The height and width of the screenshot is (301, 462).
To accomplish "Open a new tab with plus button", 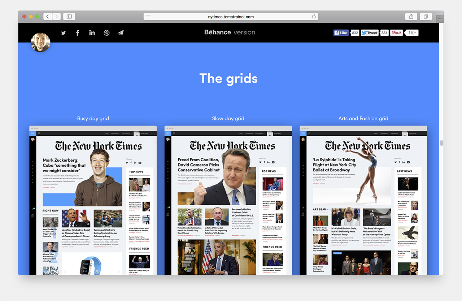I will coord(440,19).
